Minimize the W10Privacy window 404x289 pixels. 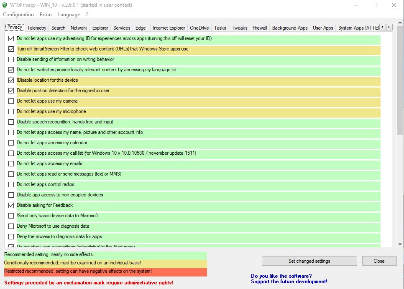(356, 5)
